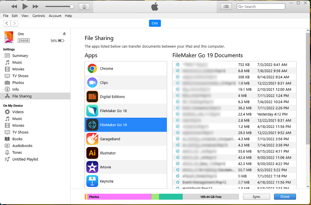The height and width of the screenshot is (205, 311).
Task: Click the scroll down arrow of main pane
Action: tap(308, 186)
